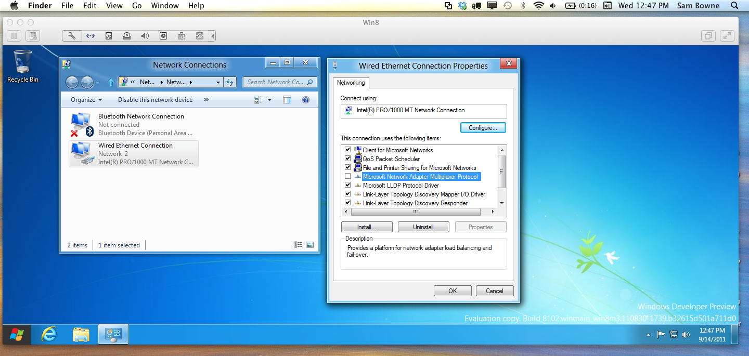
Task: Open VM settings wrench icon
Action: [72, 36]
